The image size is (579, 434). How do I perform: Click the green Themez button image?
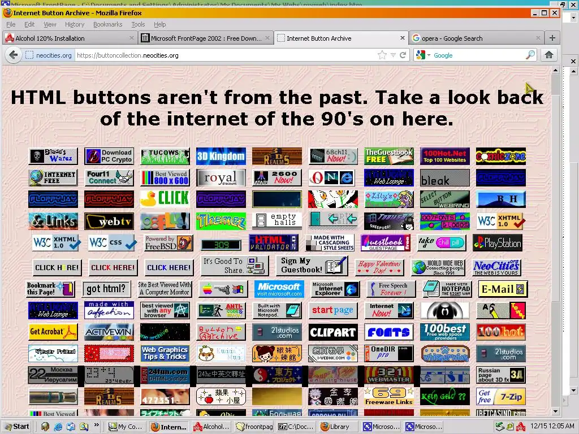pyautogui.click(x=221, y=221)
